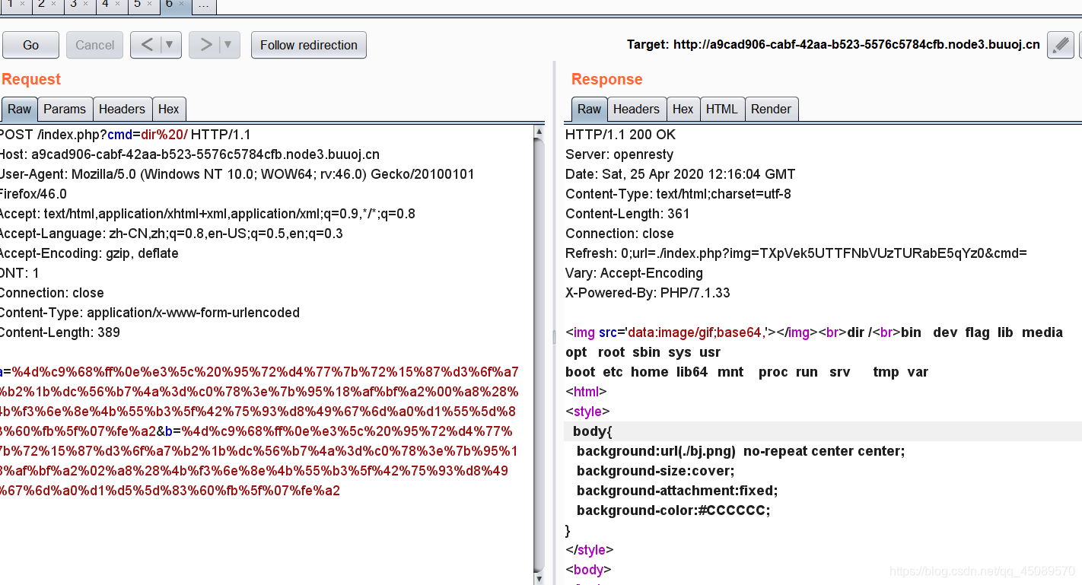This screenshot has width=1082, height=585.
Task: Click the 'Server: openresty' response line
Action: coord(619,154)
